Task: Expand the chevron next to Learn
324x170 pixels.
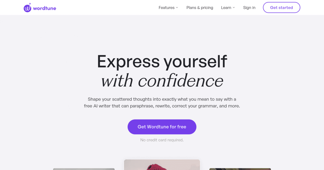Action: (234, 8)
